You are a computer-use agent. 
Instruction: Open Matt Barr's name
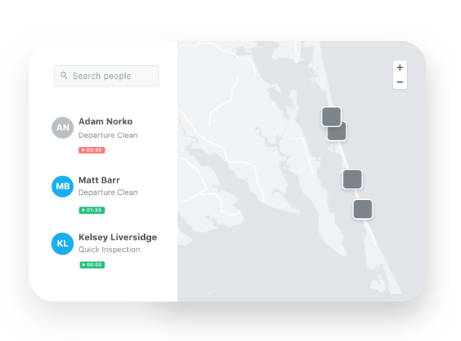click(99, 180)
